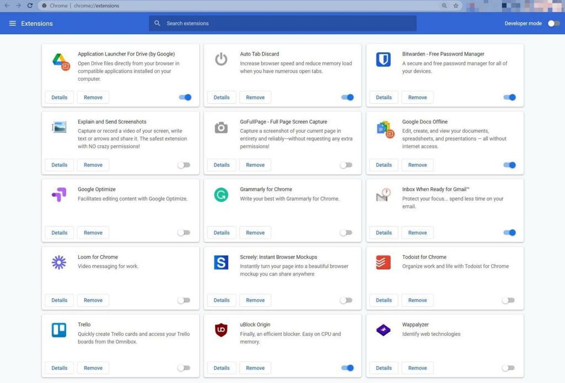Enable the Grammarly for Chrome extension
This screenshot has height=383, width=565.
click(347, 232)
